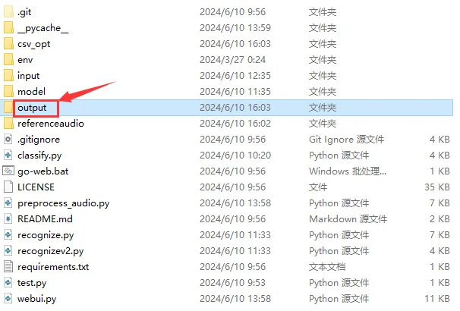
Task: Click classify.py's date 2024/6/10 10:20
Action: [x=235, y=155]
